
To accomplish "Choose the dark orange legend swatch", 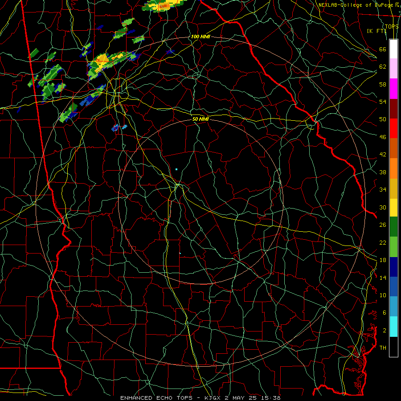I will coord(393,148).
